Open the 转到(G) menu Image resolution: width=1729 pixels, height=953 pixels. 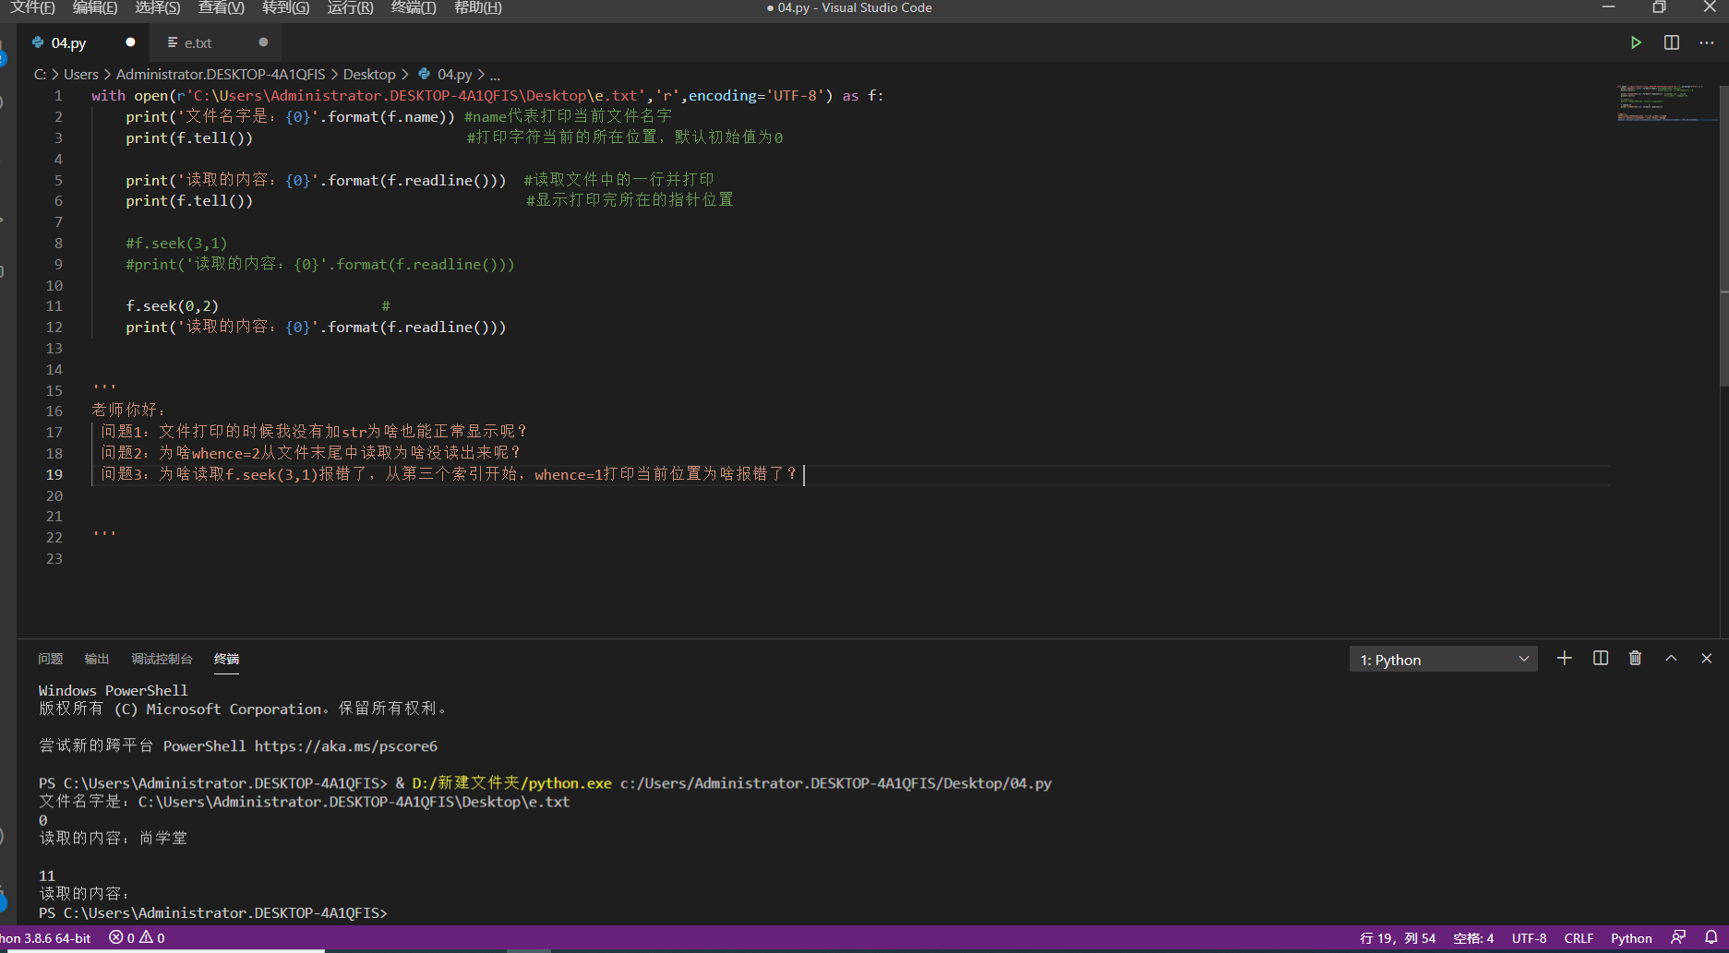point(286,7)
